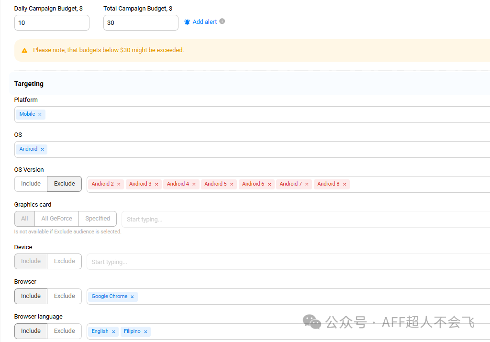Set OS Version to Include
This screenshot has width=490, height=342.
[x=31, y=184]
